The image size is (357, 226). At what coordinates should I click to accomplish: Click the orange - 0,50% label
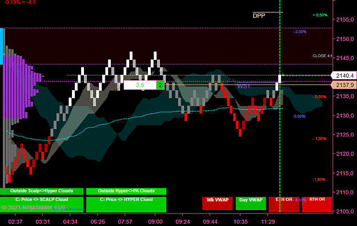(x=319, y=96)
